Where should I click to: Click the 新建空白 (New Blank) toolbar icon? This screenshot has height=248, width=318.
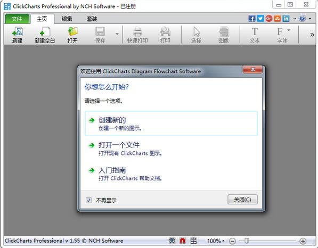(x=45, y=35)
